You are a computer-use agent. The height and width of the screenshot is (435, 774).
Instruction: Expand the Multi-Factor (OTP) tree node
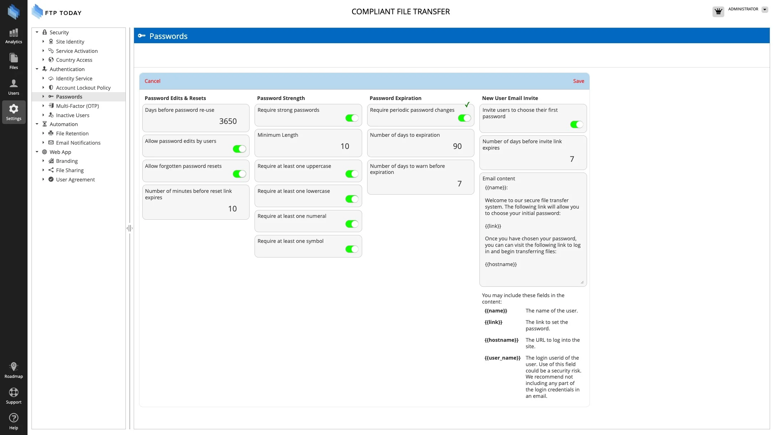point(43,106)
